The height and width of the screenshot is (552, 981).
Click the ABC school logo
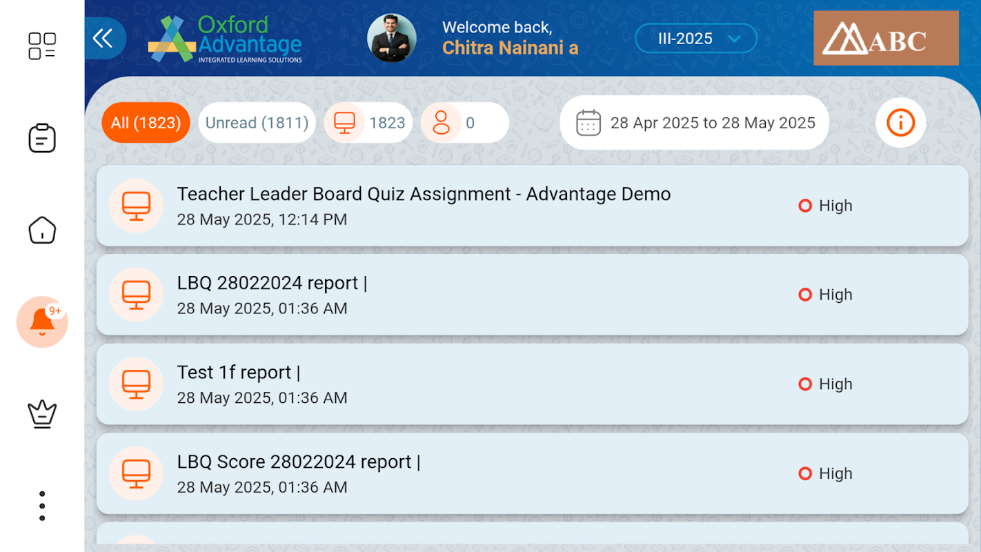tap(886, 38)
